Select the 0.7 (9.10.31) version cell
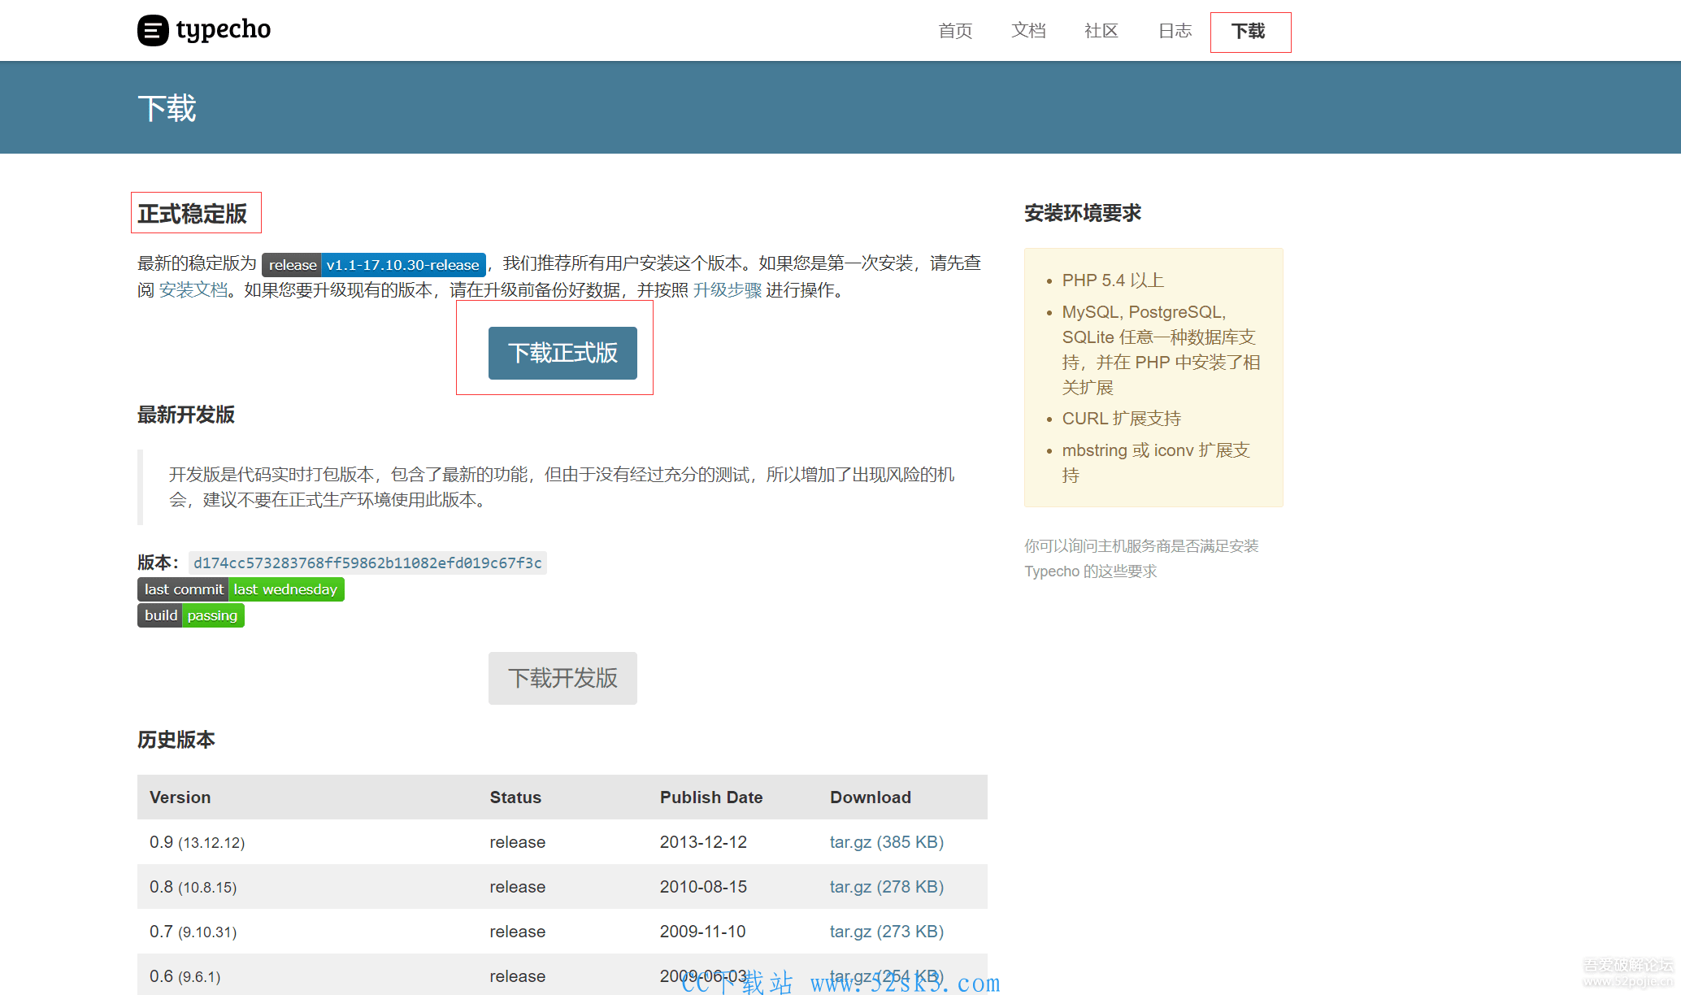The width and height of the screenshot is (1681, 995). pos(193,932)
